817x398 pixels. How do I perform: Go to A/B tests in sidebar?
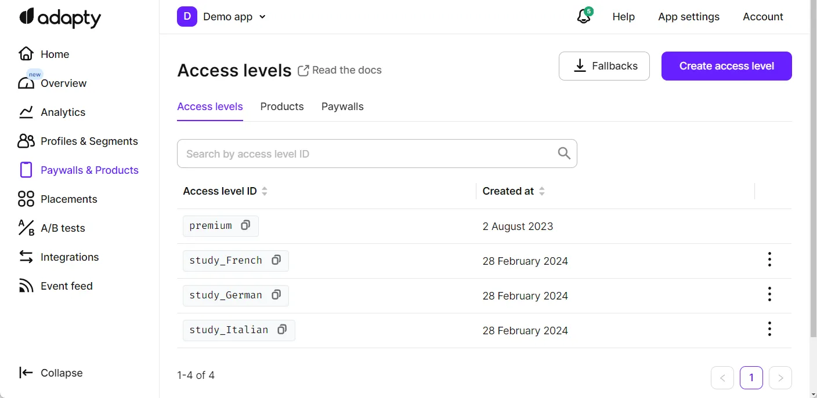pos(63,228)
